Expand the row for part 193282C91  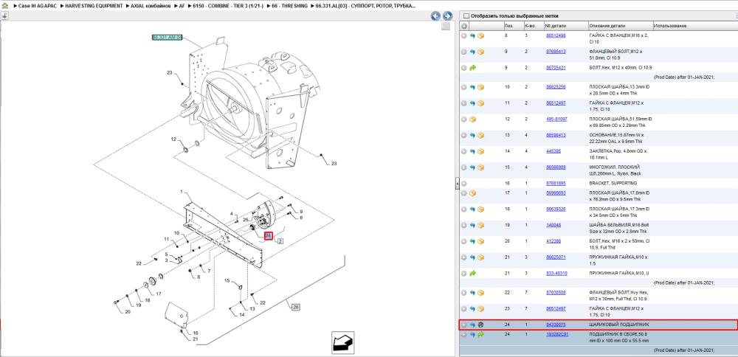coord(464,334)
